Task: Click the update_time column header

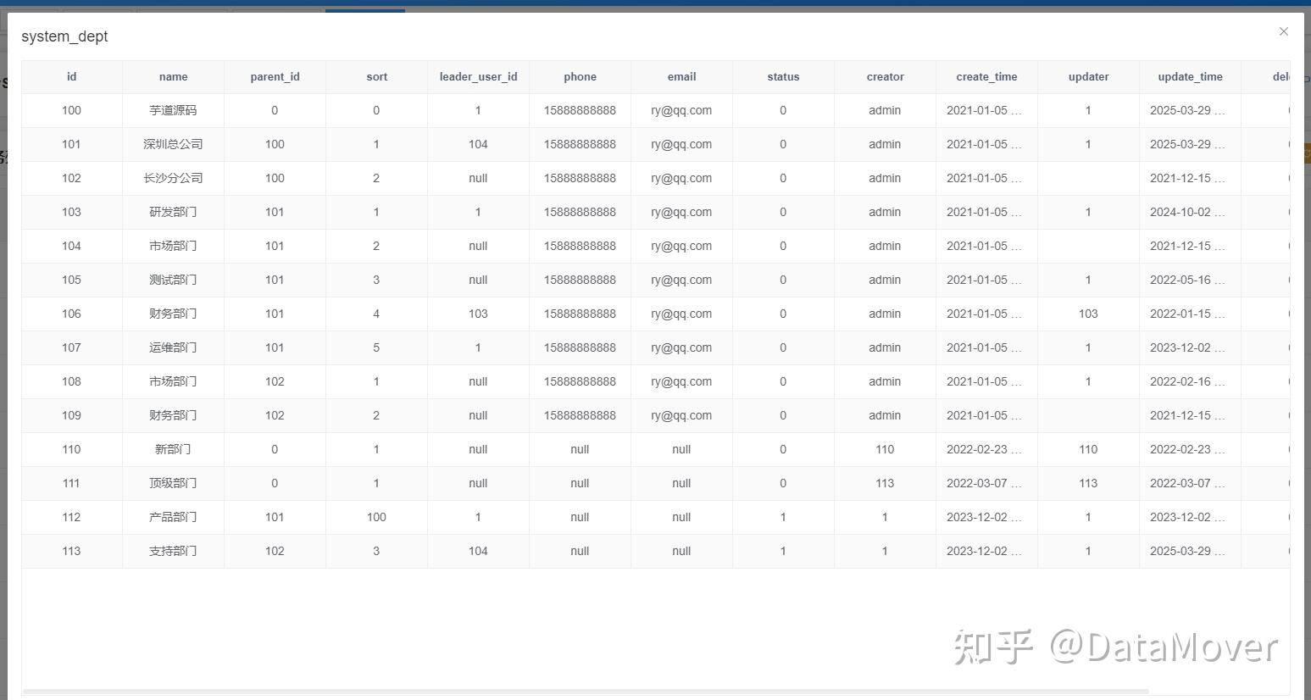Action: (x=1190, y=76)
